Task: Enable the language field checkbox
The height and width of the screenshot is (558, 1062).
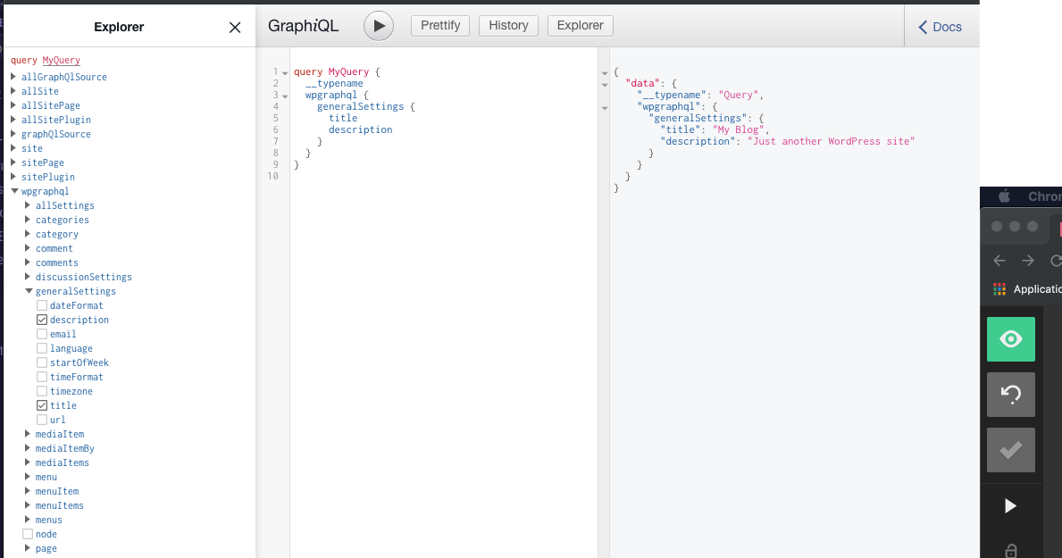Action: tap(42, 348)
